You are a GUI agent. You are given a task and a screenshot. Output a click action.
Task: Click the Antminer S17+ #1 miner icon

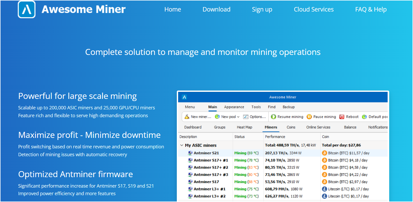coord(190,160)
